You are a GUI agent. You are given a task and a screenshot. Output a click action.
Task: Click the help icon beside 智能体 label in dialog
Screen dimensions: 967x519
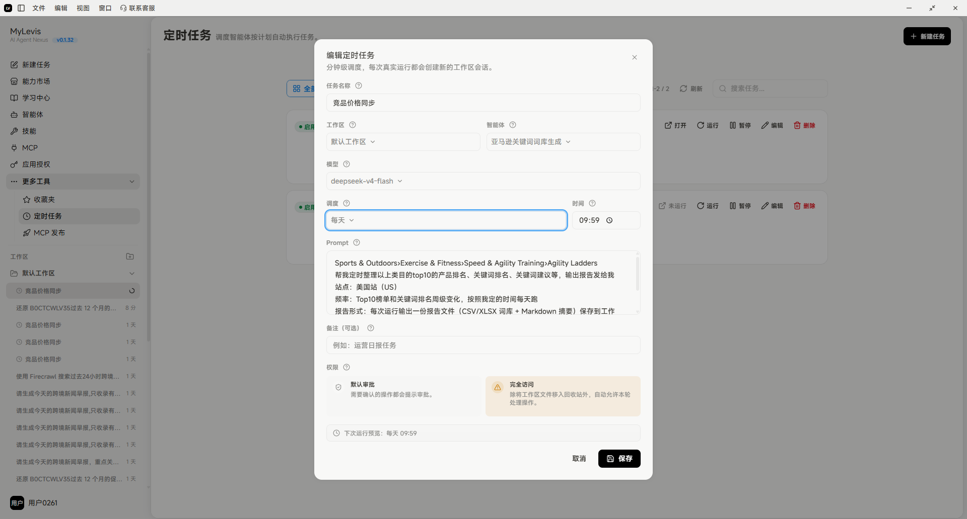point(513,125)
